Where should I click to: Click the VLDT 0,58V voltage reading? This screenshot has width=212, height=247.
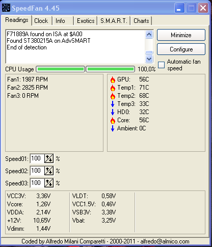[94, 196]
